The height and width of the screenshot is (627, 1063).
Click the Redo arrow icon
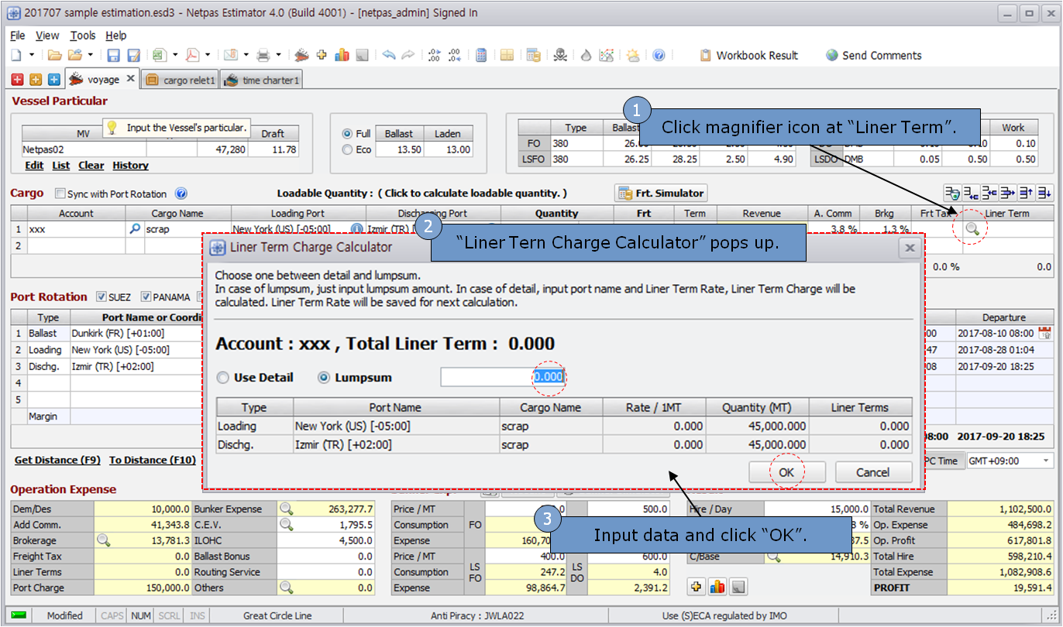408,55
